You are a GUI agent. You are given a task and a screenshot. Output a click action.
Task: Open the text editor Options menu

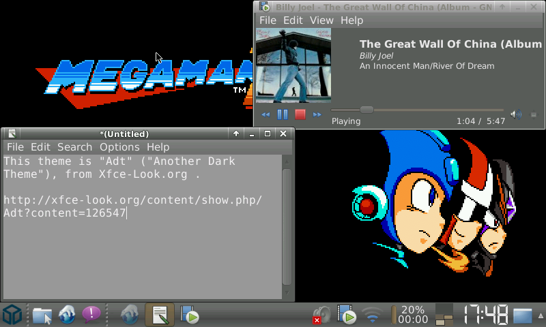pyautogui.click(x=119, y=147)
